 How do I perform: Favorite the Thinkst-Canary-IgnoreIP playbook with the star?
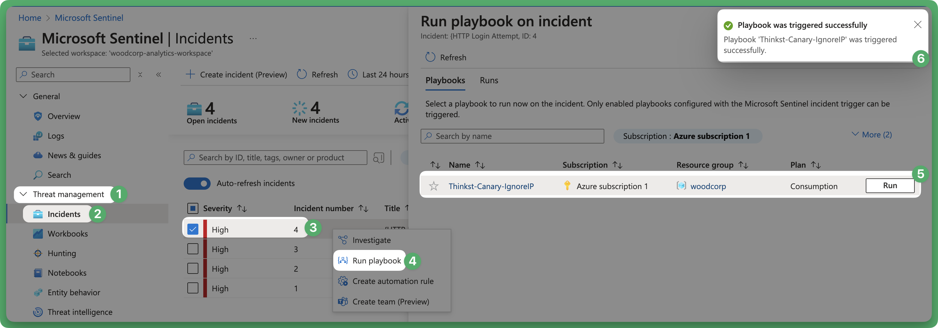[x=434, y=186]
